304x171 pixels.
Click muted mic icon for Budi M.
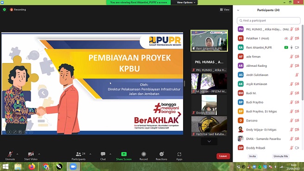(291, 93)
